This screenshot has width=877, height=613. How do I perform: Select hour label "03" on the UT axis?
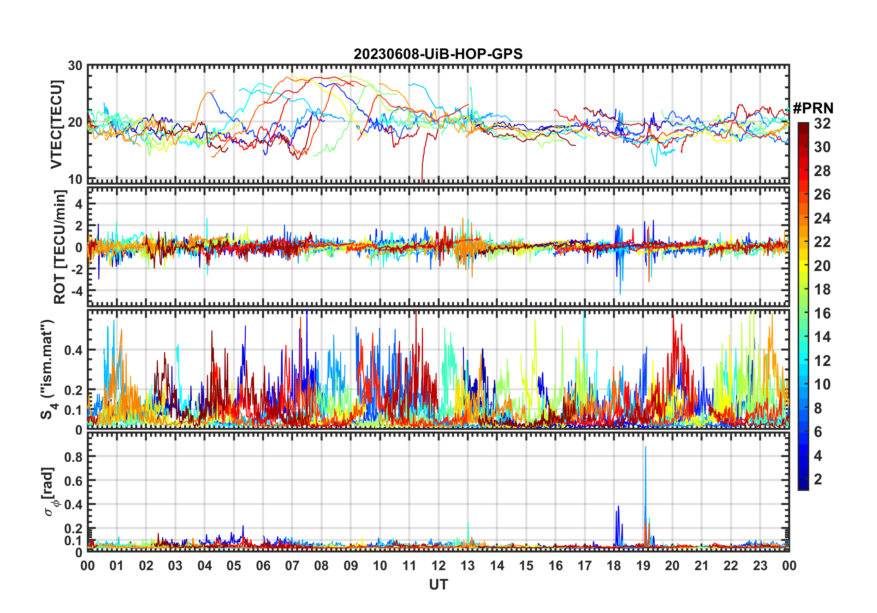click(175, 566)
